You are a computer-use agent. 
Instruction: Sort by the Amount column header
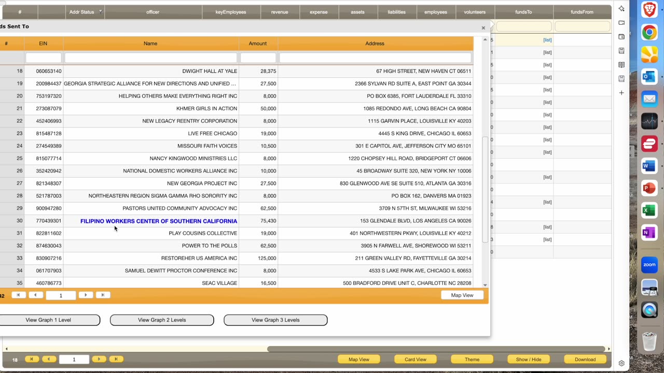pyautogui.click(x=258, y=44)
